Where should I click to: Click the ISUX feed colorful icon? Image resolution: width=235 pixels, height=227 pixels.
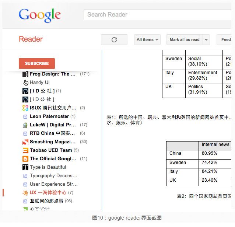point(25,108)
